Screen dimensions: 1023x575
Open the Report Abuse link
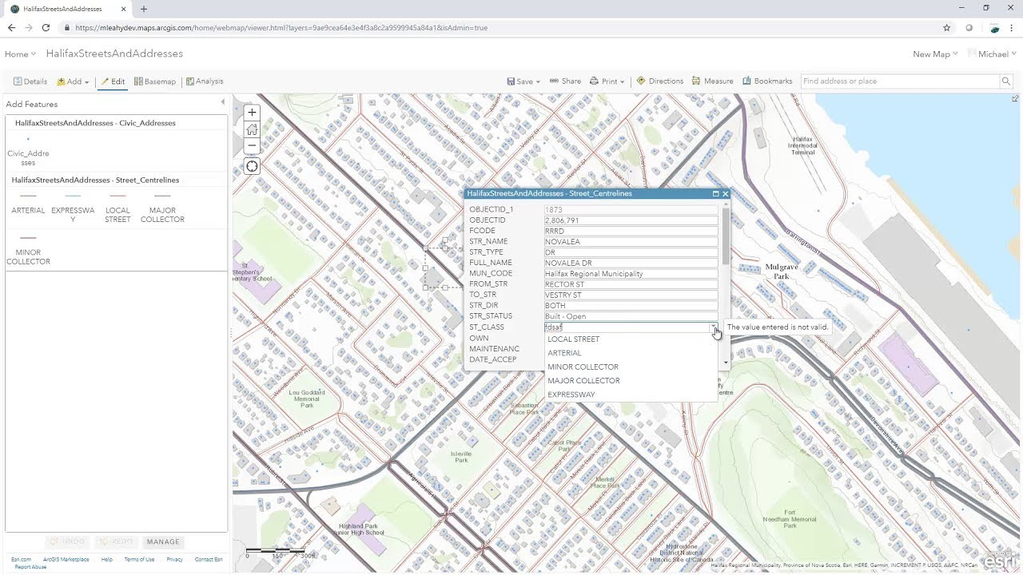click(x=30, y=567)
